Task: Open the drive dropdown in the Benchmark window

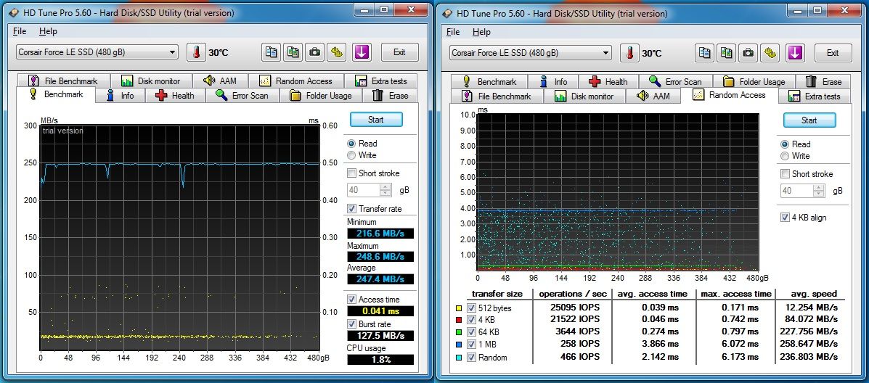Action: pyautogui.click(x=171, y=52)
